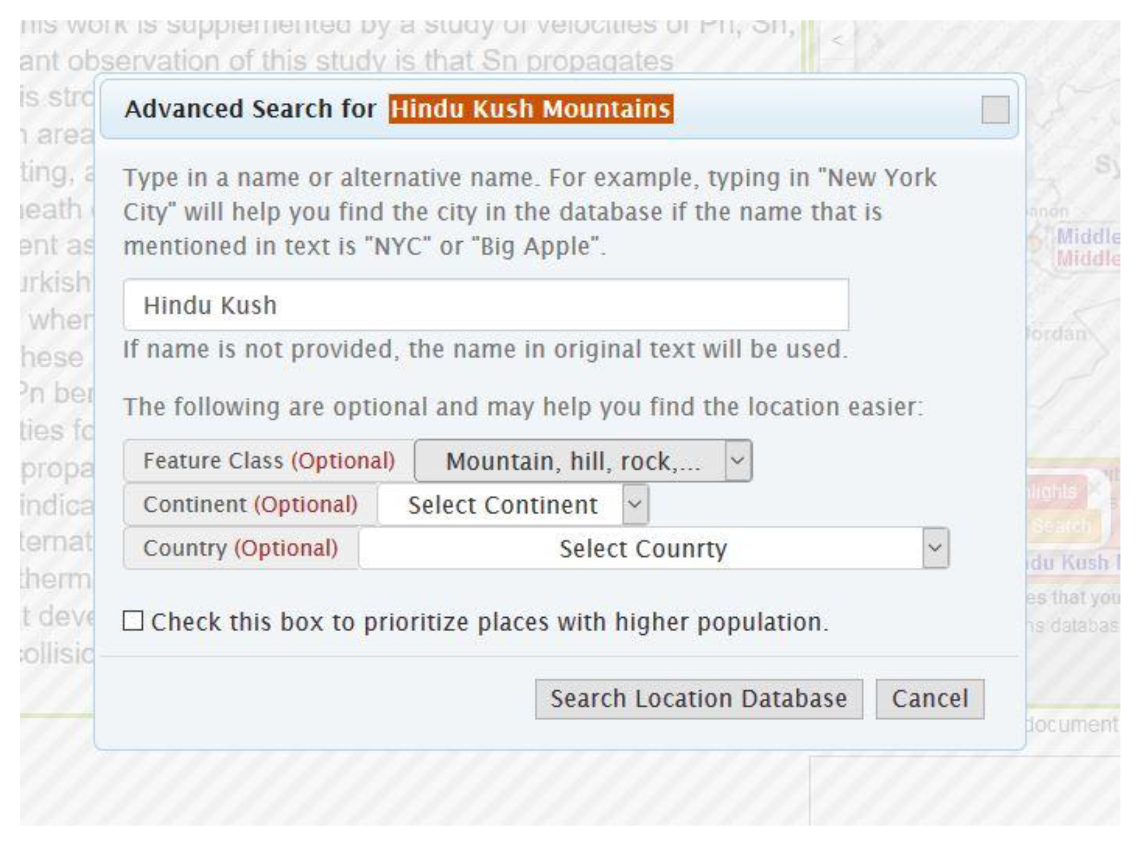Viewport: 1145px width, 846px height.
Task: Click the faded orange Search button
Action: (x=1062, y=526)
